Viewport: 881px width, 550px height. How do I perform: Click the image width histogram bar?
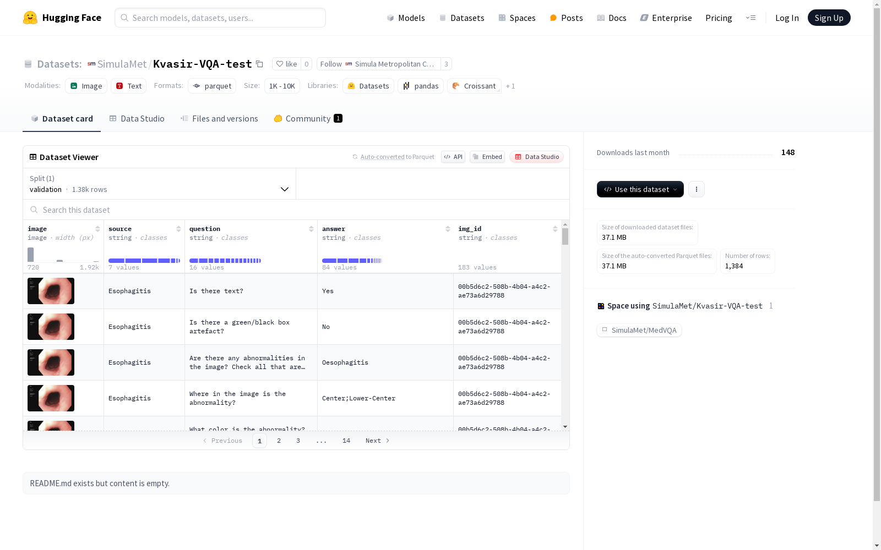coord(31,255)
